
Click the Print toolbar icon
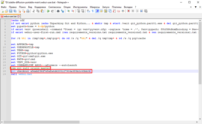point(28,11)
